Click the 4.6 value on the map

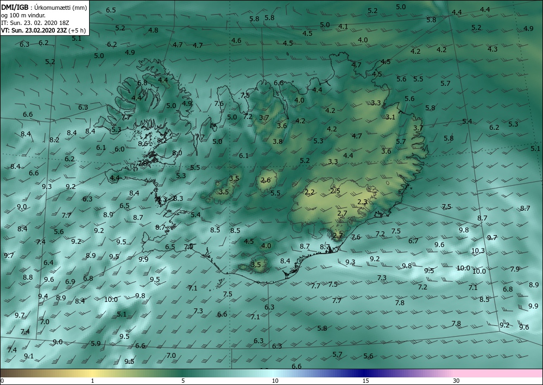point(236,41)
